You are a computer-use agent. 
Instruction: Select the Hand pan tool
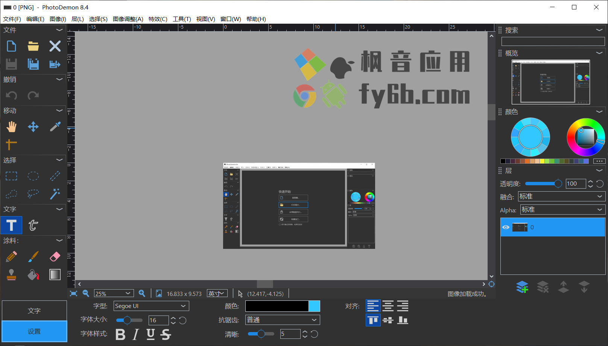click(x=11, y=127)
